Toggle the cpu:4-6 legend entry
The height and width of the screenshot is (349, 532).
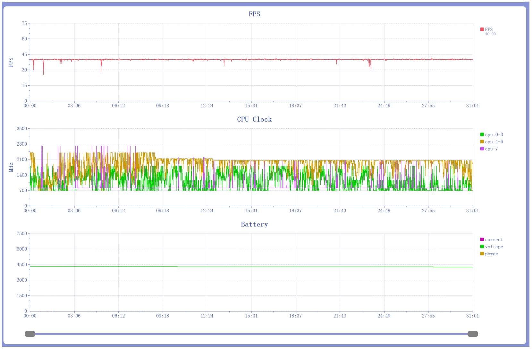[x=482, y=142]
